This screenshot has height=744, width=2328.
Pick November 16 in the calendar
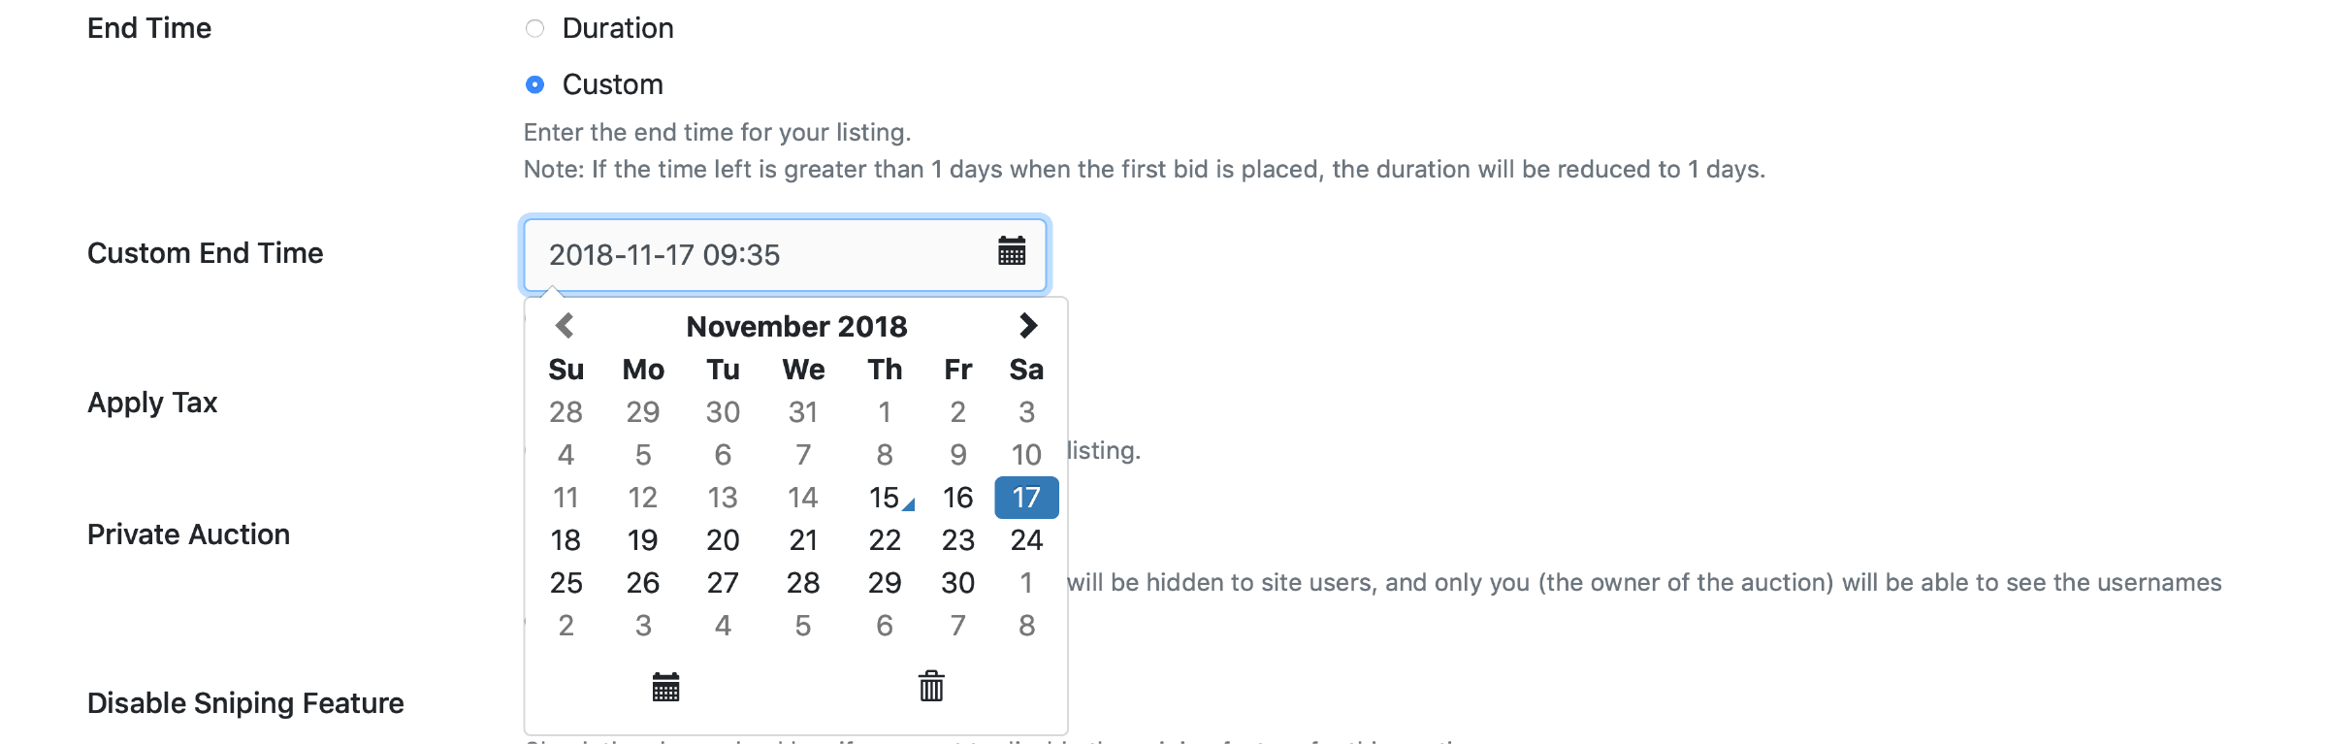957,498
